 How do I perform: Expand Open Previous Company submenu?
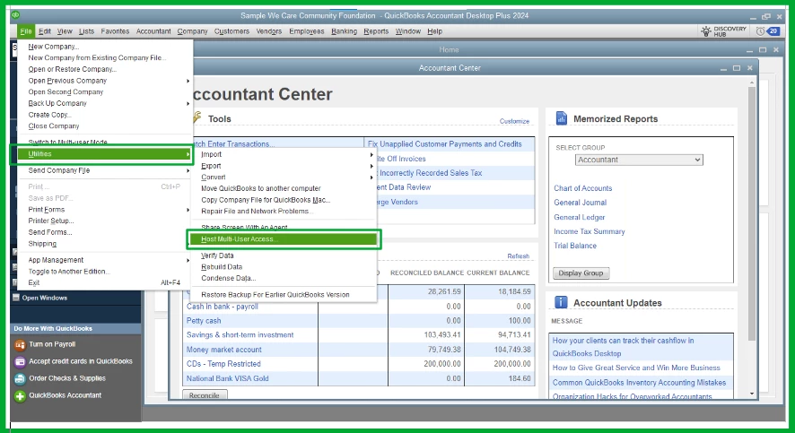(x=104, y=81)
